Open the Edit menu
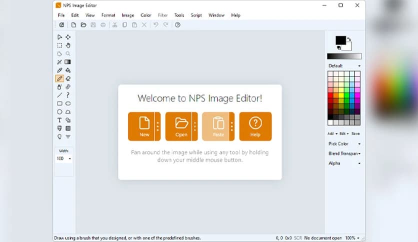The width and height of the screenshot is (418, 242). pos(75,15)
